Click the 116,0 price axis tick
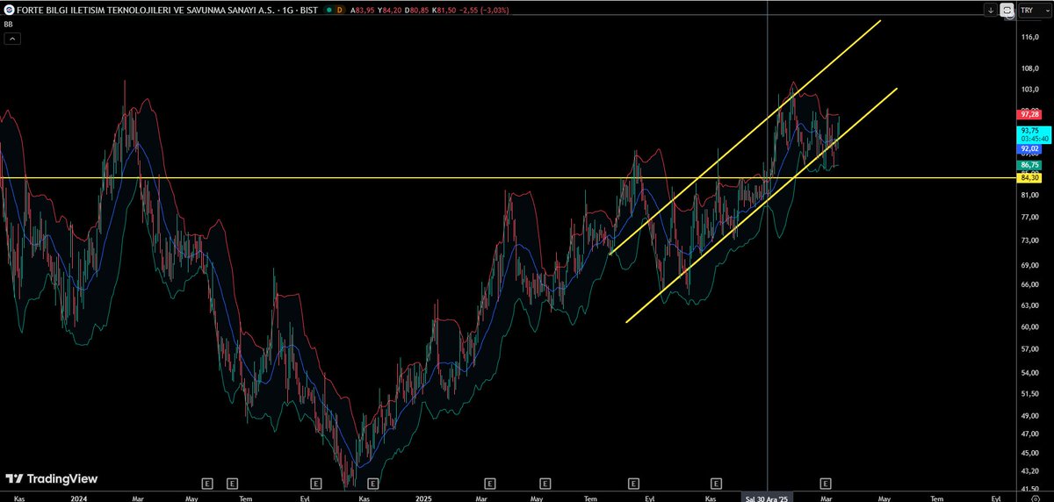 [1029, 38]
